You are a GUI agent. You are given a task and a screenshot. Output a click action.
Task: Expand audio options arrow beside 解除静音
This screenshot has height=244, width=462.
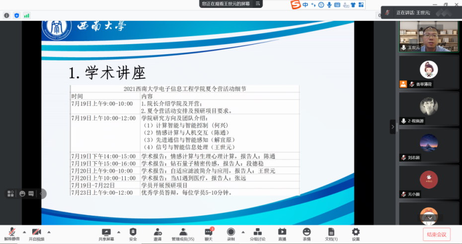tap(23, 232)
